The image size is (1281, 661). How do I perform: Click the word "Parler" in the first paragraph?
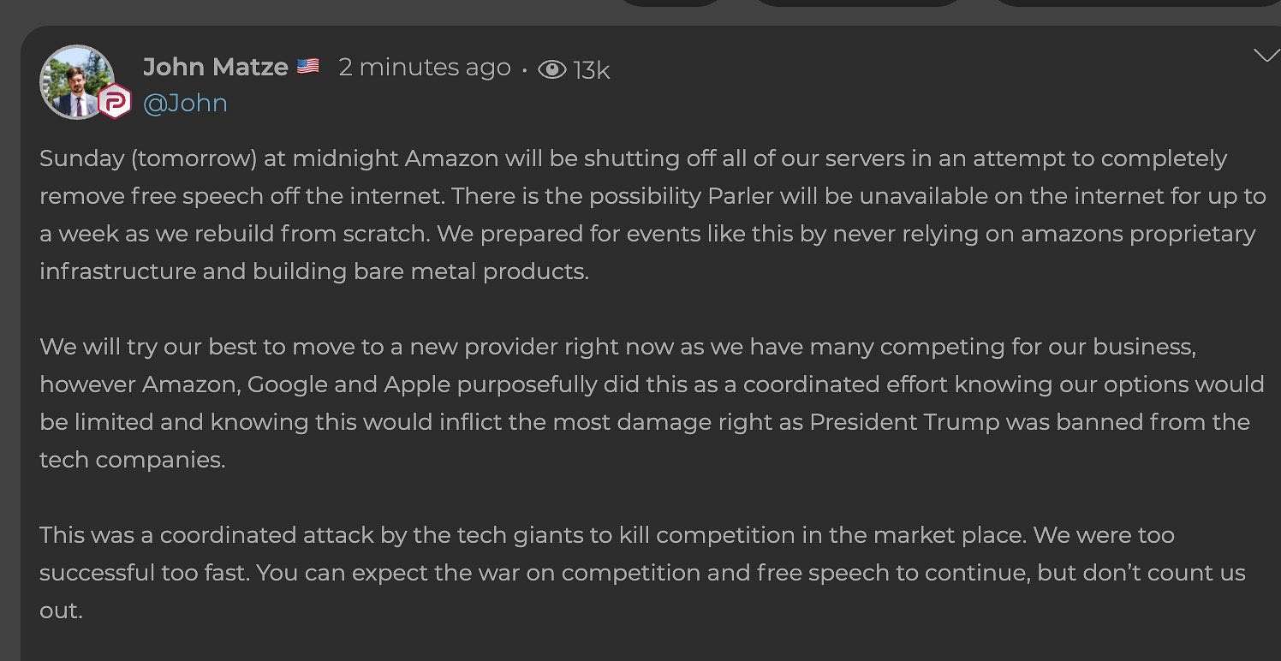click(x=741, y=196)
